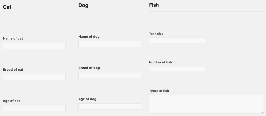Click the "Age of cat" label

click(x=11, y=101)
